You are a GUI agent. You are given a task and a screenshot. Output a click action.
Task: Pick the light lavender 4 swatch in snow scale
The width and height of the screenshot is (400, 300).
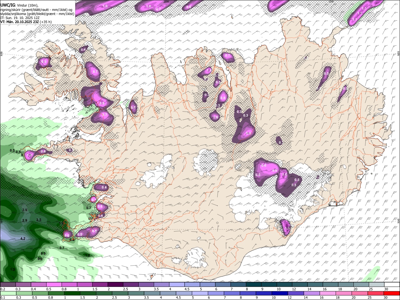pyautogui.click(x=177, y=285)
